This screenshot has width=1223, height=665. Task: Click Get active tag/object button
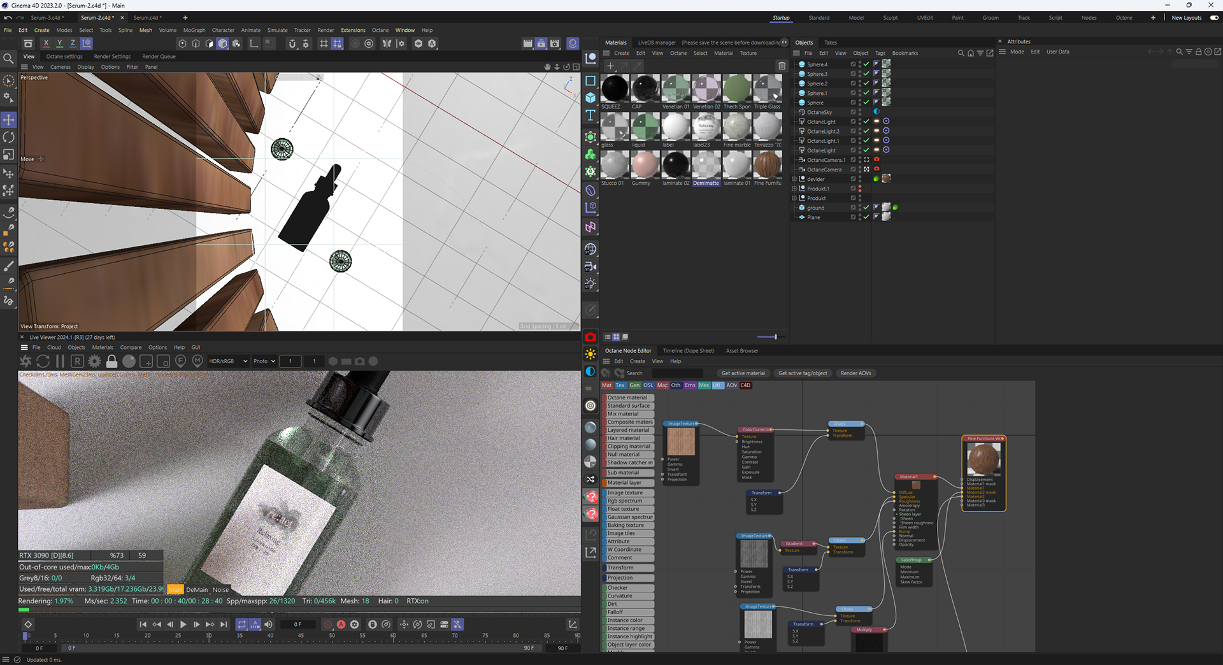point(803,373)
